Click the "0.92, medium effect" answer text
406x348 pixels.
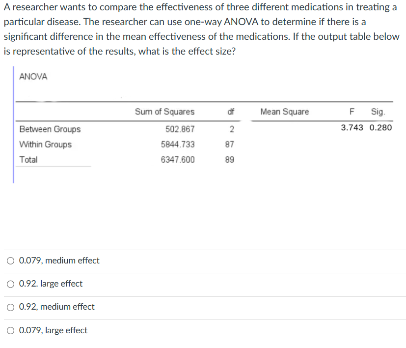click(56, 307)
